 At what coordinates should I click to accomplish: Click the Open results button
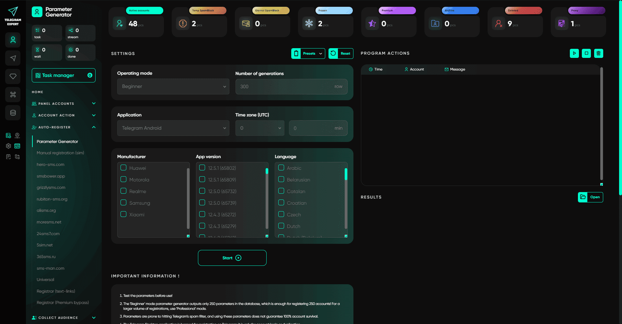tap(591, 197)
